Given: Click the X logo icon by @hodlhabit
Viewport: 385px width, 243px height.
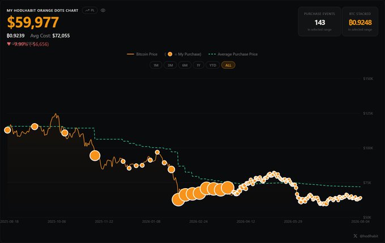Looking at the screenshot, I should tap(356, 236).
